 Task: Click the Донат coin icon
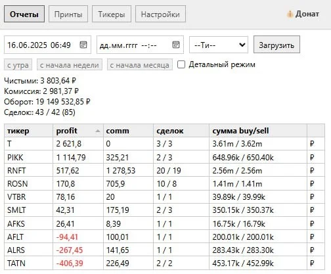(x=290, y=14)
